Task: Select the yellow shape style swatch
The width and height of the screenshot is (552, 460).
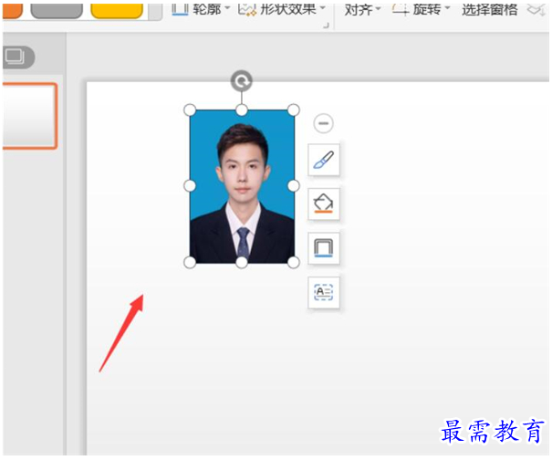Action: 117,11
